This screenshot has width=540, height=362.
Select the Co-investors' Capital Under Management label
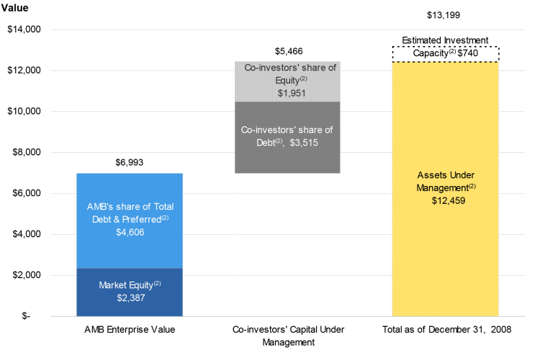pyautogui.click(x=287, y=336)
